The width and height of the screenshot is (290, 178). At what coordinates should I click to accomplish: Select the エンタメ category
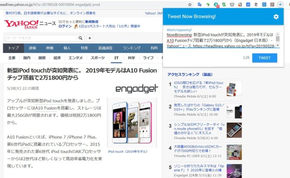(75, 58)
